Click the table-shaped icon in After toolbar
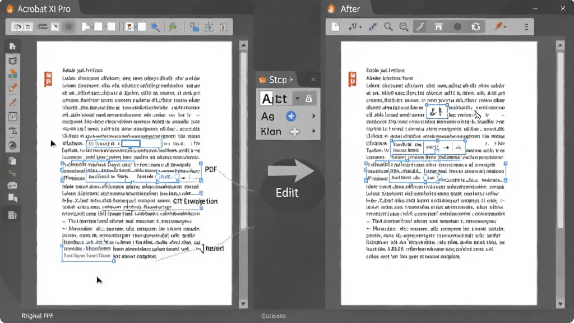The image size is (574, 323). [x=438, y=27]
